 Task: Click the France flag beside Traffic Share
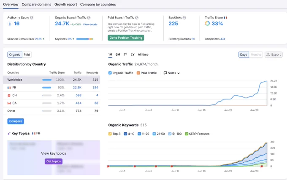pos(225,18)
